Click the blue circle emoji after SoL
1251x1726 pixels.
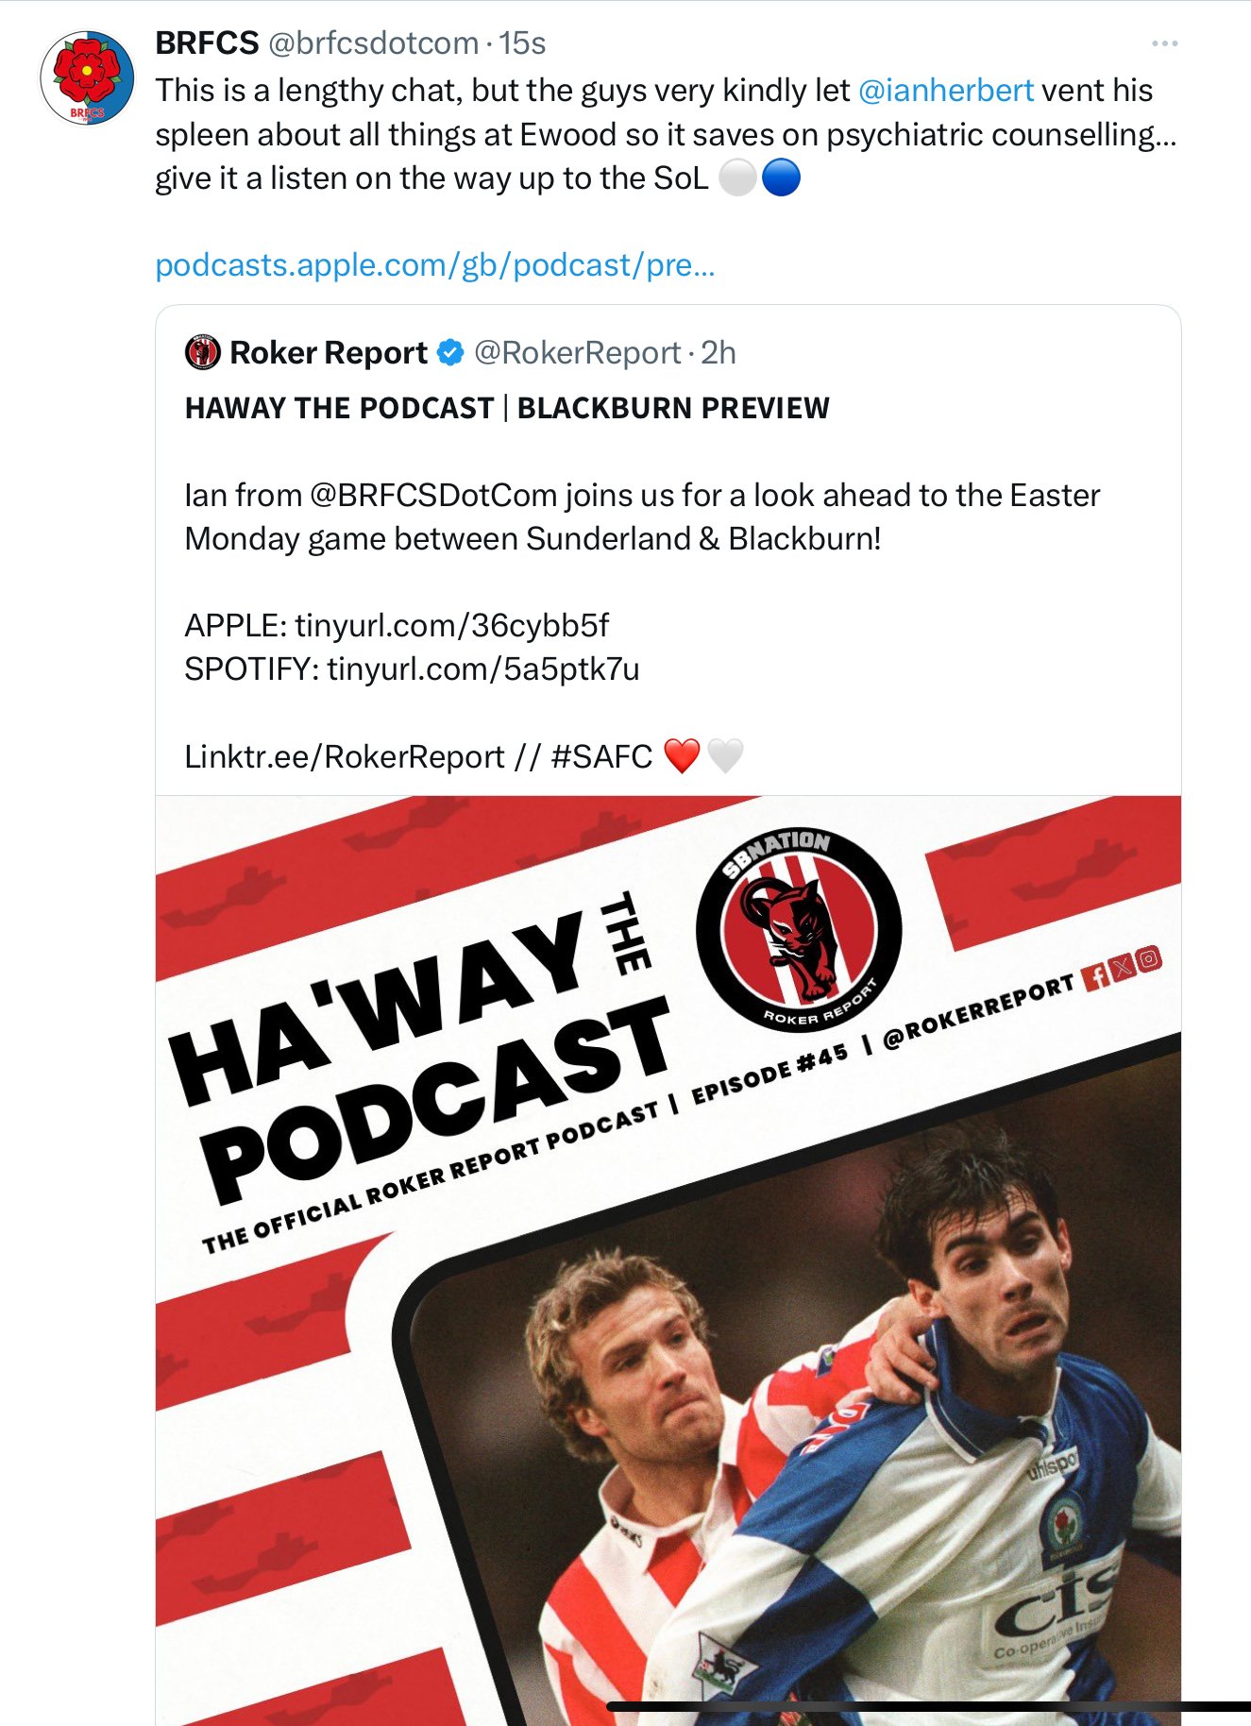[x=781, y=178]
